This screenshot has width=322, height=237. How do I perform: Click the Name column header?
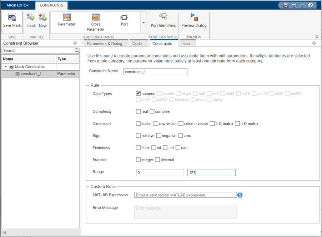pyautogui.click(x=29, y=59)
